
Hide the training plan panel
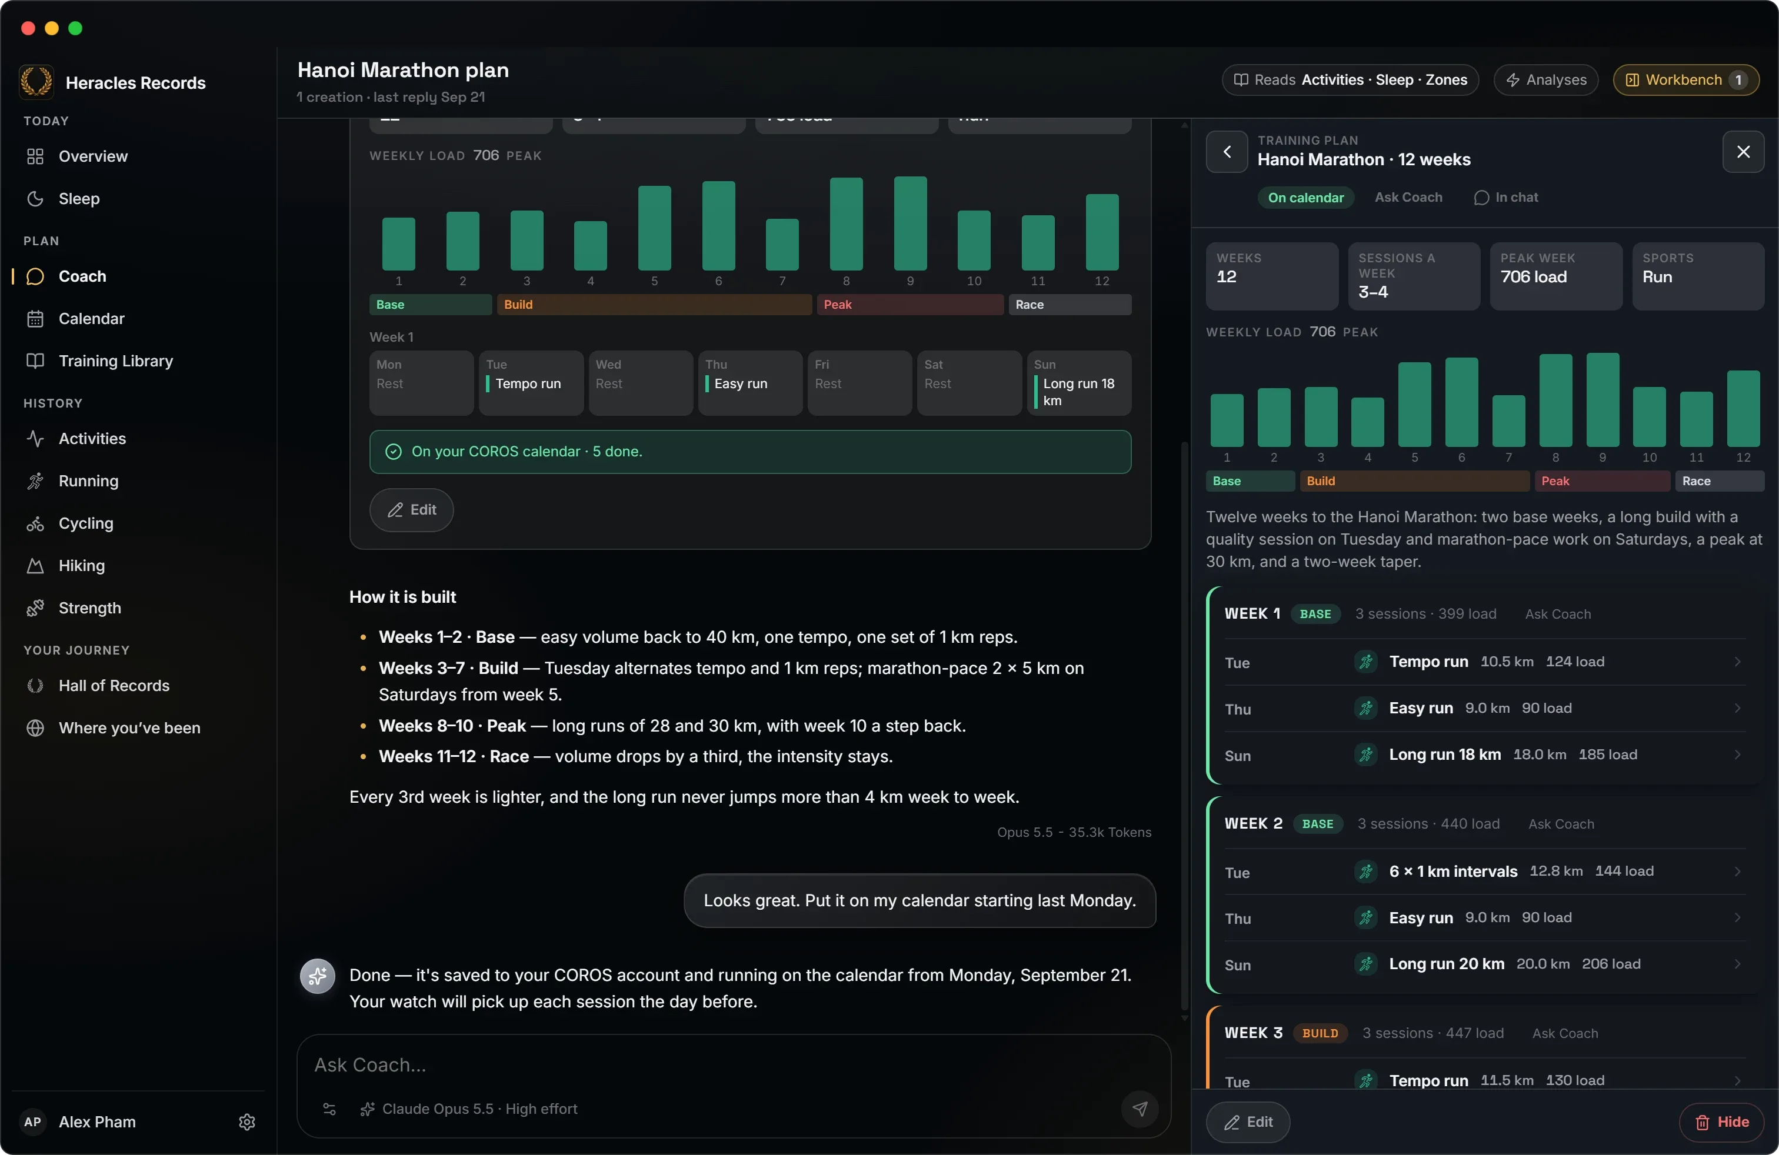[x=1721, y=1121]
